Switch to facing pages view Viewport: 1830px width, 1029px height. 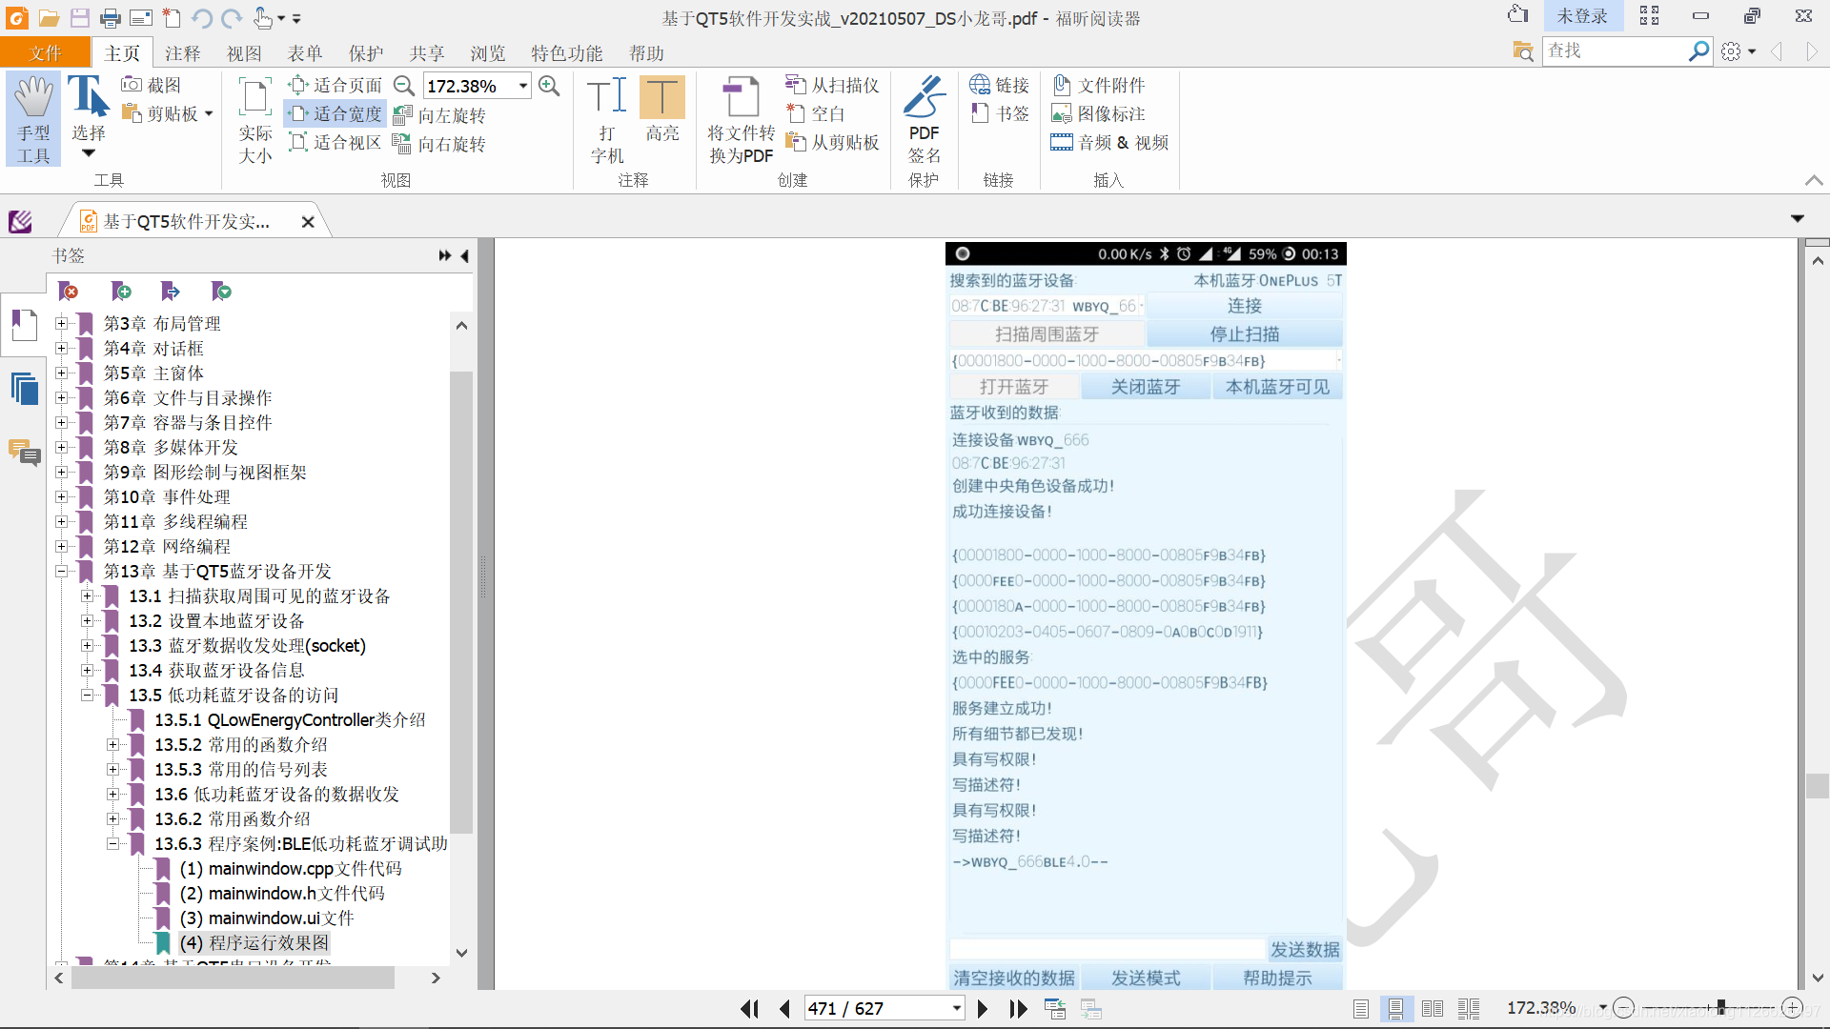point(1432,1008)
